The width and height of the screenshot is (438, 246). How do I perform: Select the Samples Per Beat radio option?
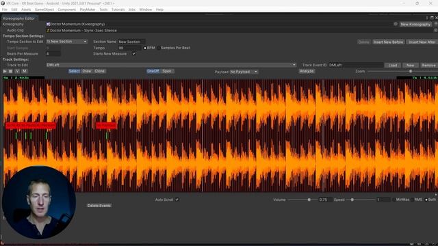tap(159, 48)
